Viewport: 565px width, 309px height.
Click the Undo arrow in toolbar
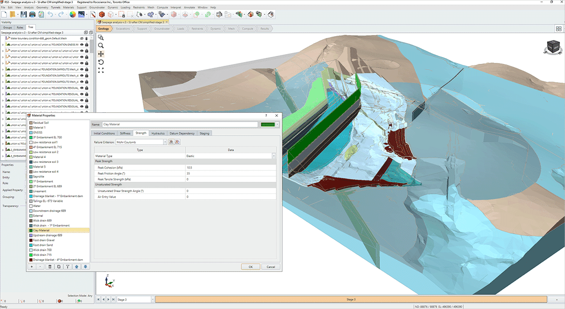click(50, 15)
